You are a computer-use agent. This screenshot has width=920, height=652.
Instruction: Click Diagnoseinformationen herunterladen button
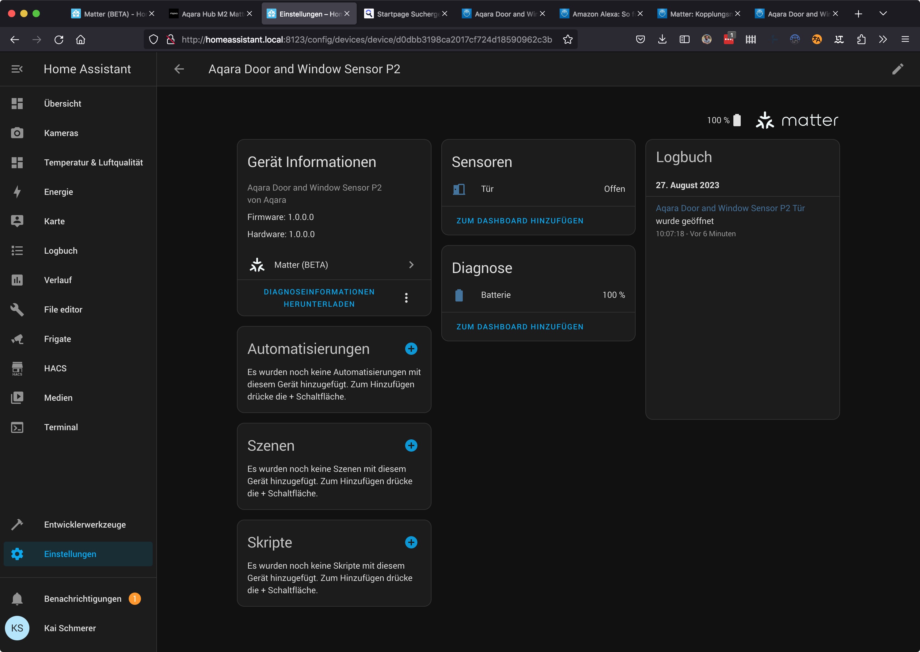(x=319, y=298)
